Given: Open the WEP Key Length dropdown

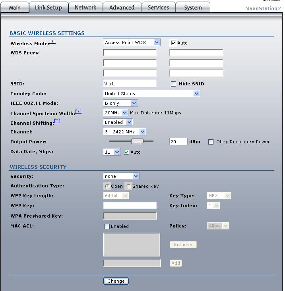Looking at the screenshot, I should click(x=116, y=196).
